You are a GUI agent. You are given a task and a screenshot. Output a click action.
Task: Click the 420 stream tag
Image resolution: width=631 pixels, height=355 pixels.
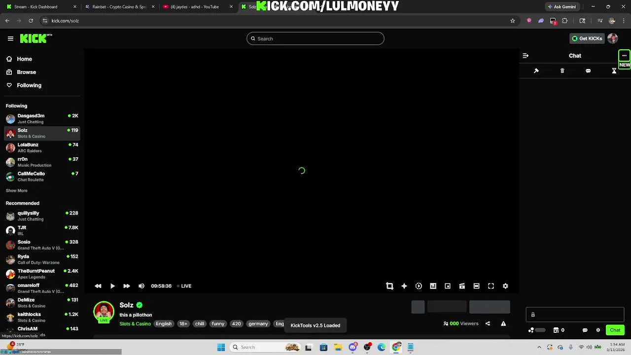coord(237,324)
